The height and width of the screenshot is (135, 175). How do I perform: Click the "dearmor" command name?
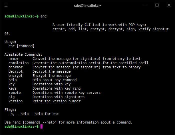15,67
